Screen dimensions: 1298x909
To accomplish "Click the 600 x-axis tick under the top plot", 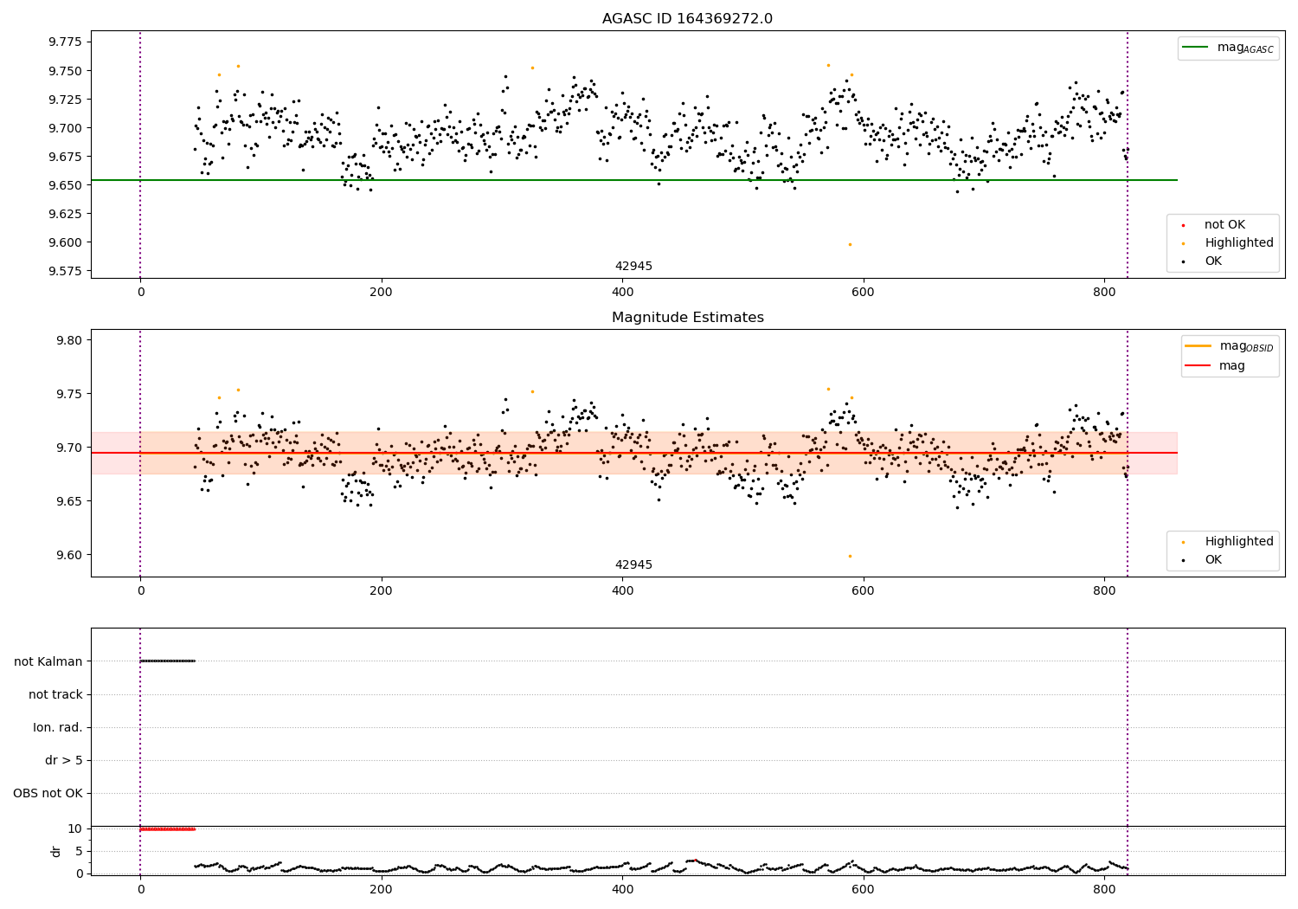I will pyautogui.click(x=863, y=293).
